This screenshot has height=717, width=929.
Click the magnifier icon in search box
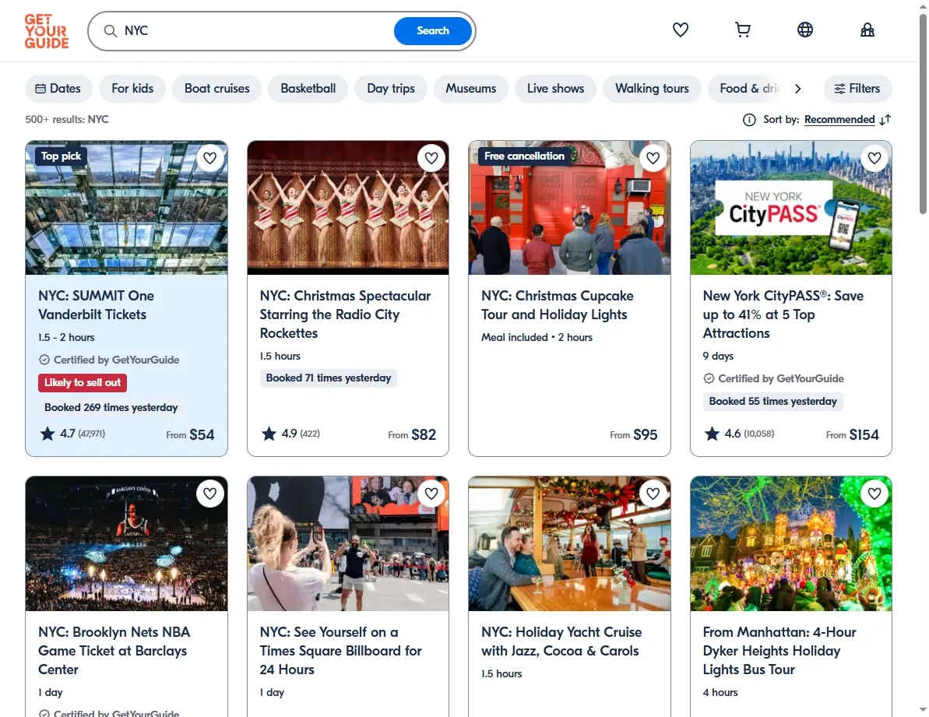[x=111, y=31]
